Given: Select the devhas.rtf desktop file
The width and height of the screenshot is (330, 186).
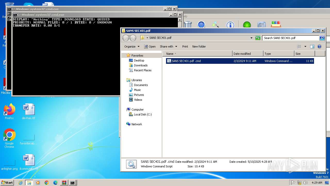Looking at the screenshot, I should [x=29, y=112].
